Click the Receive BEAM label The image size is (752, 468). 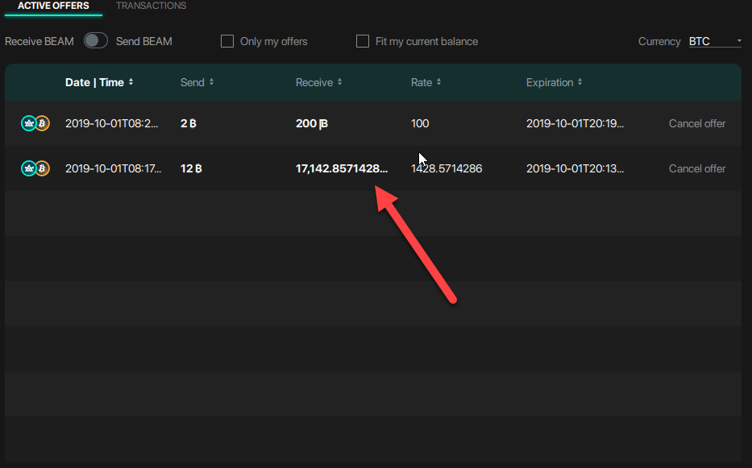39,42
